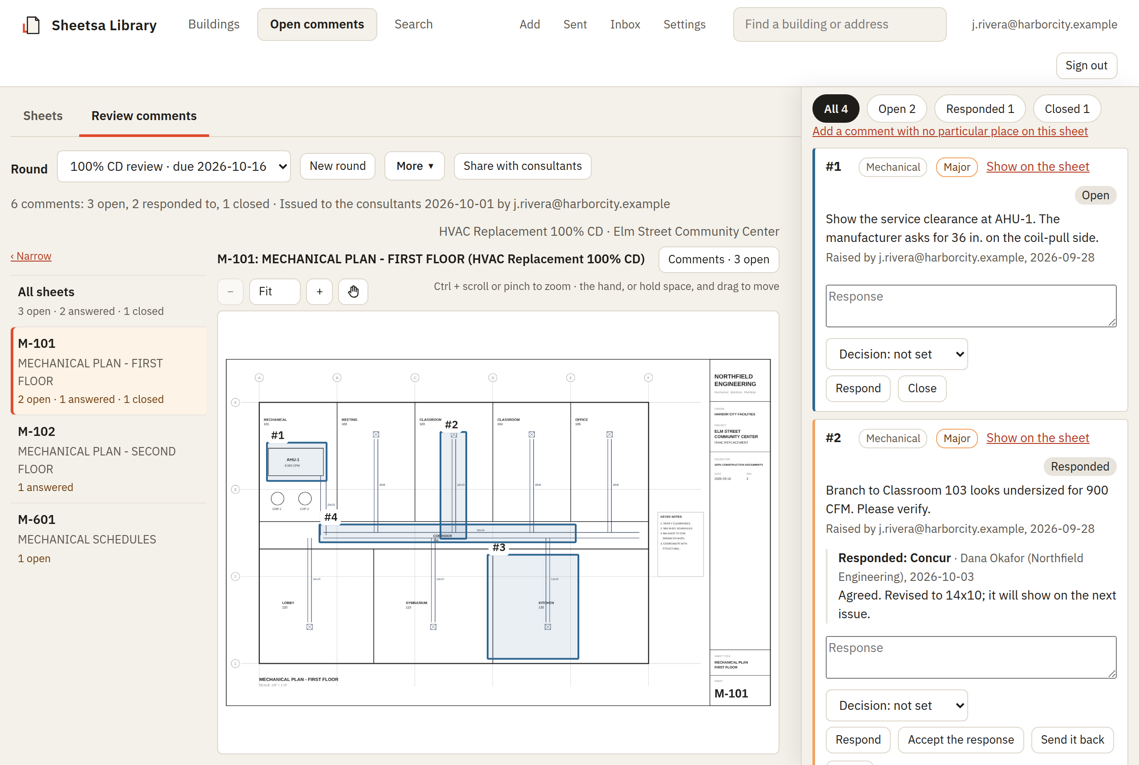Click the j.rivera@harborcity.example account label

tap(1044, 24)
